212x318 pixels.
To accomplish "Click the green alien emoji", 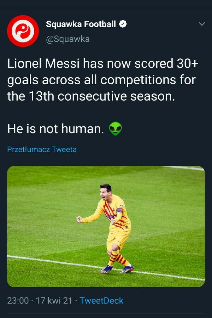I will coord(115,128).
